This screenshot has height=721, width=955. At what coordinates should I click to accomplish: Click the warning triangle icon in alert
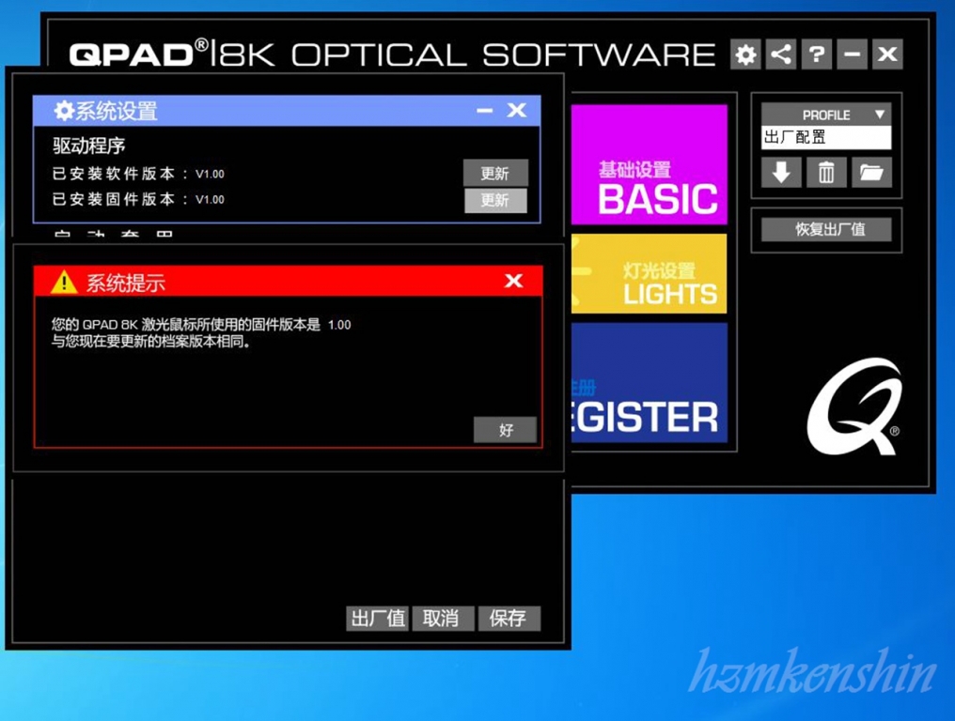pyautogui.click(x=64, y=283)
